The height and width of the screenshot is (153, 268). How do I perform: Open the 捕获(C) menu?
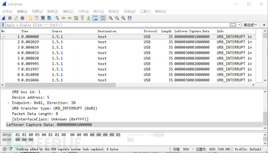point(68,11)
